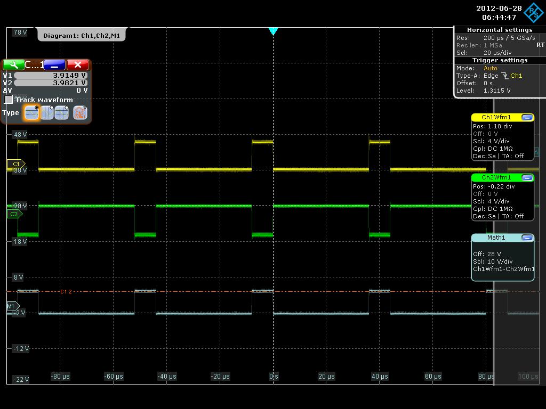Open cursor setup with the green wrench icon

coord(13,64)
